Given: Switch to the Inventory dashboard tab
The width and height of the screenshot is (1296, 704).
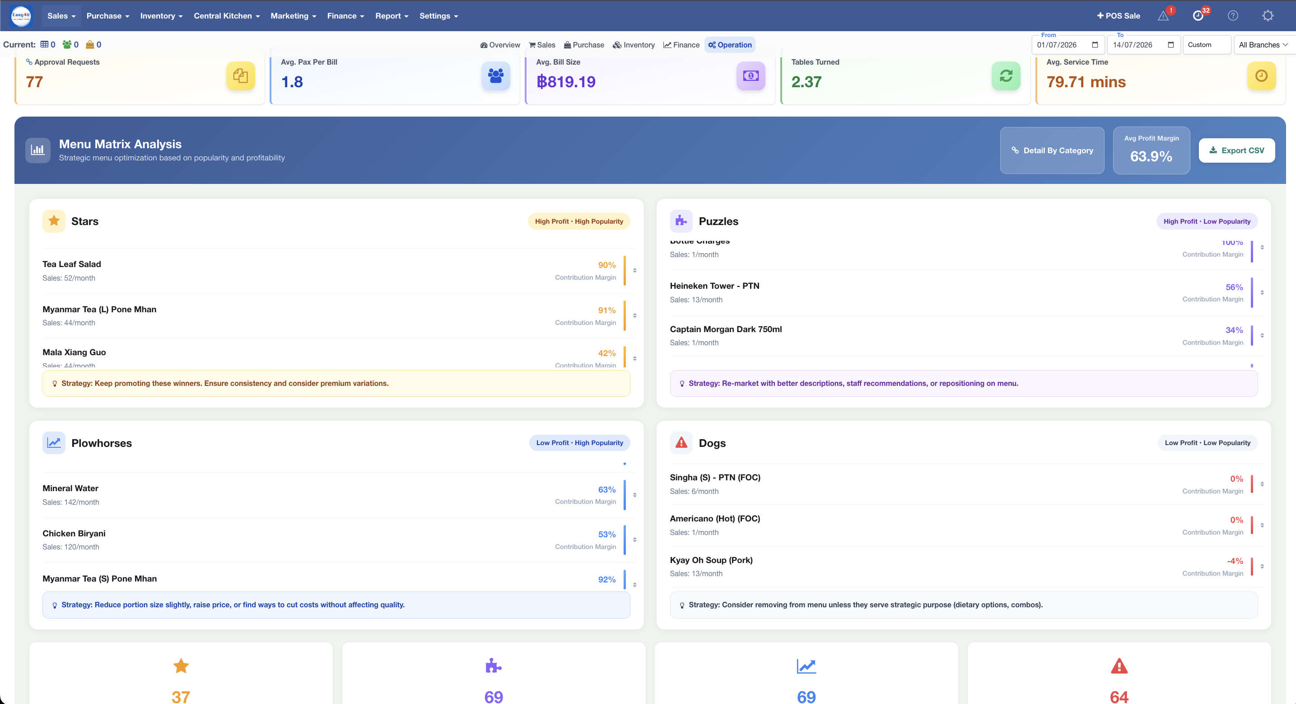Looking at the screenshot, I should (634, 45).
